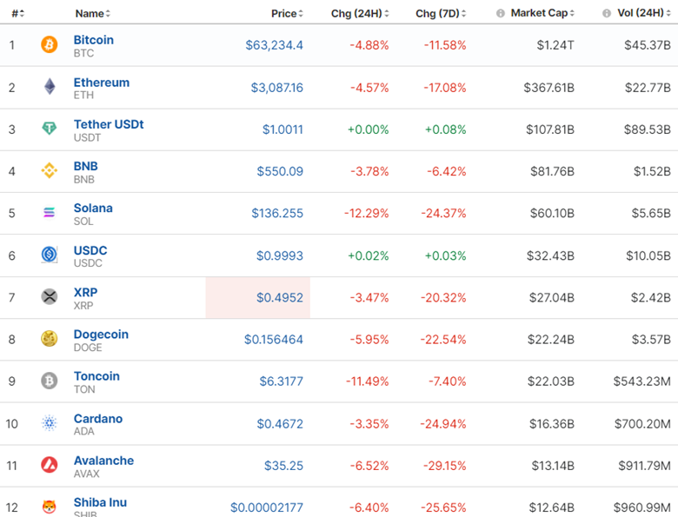Sort by Chg (7D) column
Image resolution: width=678 pixels, height=517 pixels.
tap(441, 13)
